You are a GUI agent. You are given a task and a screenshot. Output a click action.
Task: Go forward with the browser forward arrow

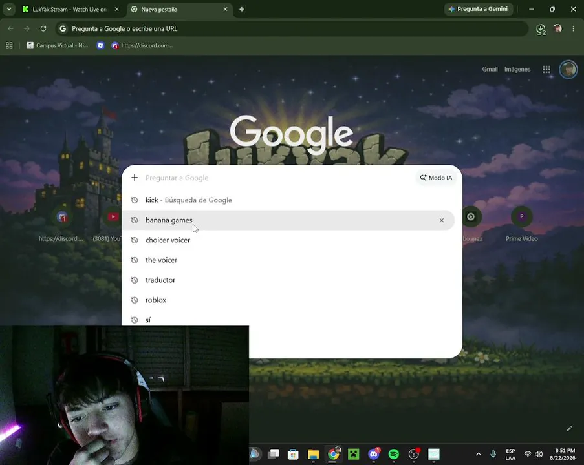click(27, 28)
